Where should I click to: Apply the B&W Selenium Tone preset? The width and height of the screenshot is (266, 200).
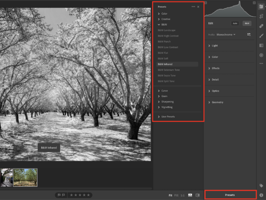coord(168,70)
